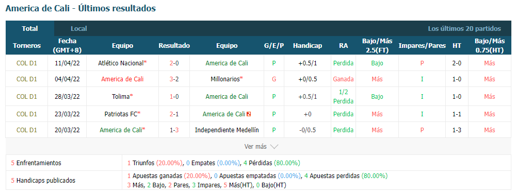Click the Impares/Pares column header

[422, 46]
